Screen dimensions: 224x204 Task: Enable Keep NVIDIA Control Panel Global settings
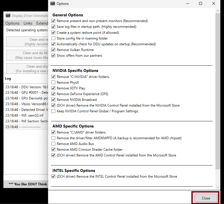[x=53, y=111]
